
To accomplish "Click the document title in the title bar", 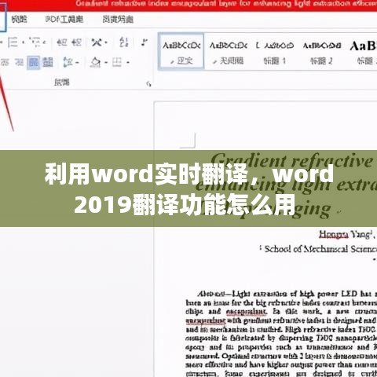I will 226,4.
